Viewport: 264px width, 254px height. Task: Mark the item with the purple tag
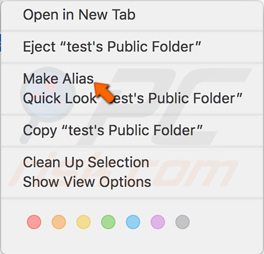click(x=158, y=222)
